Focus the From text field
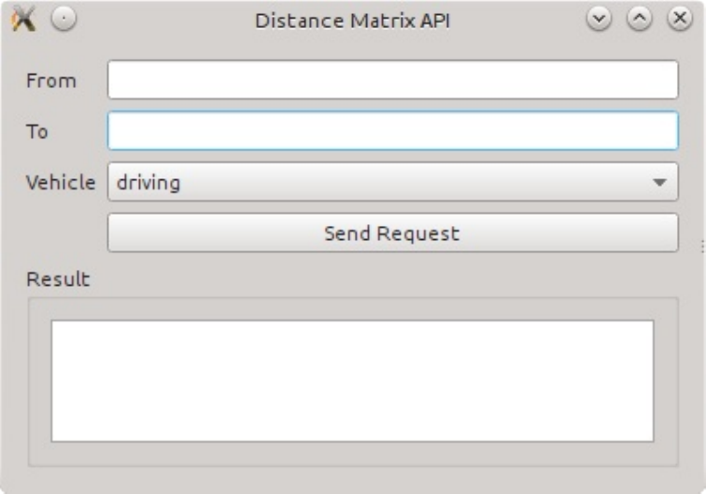This screenshot has width=706, height=494. tap(392, 80)
